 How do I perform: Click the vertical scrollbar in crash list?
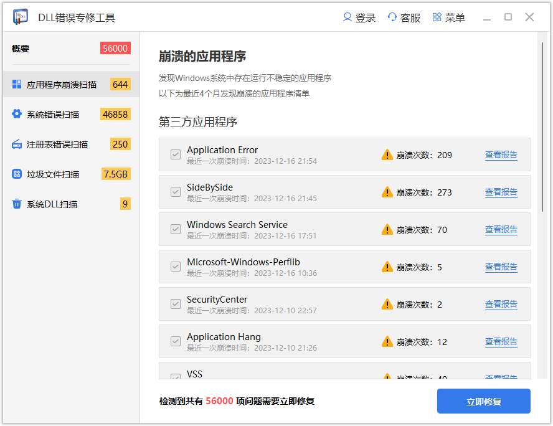pyautogui.click(x=542, y=125)
